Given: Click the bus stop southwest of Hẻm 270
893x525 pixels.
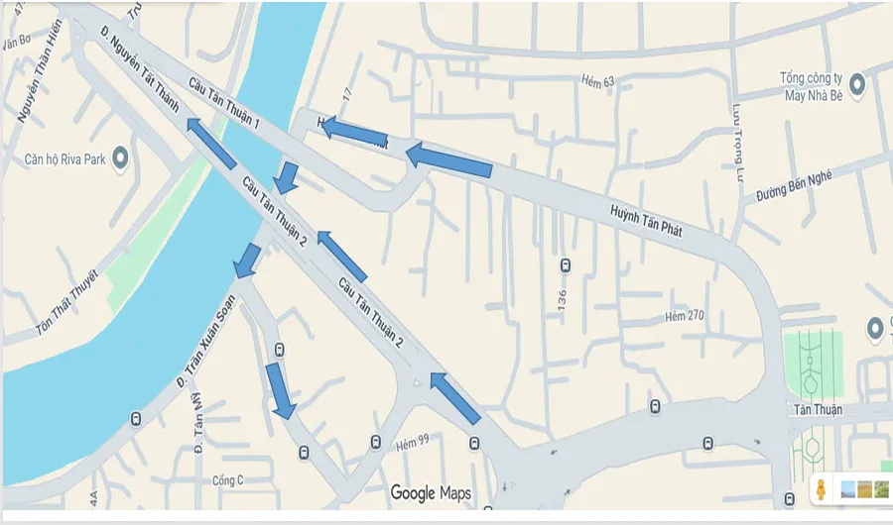Looking at the screenshot, I should (x=656, y=407).
